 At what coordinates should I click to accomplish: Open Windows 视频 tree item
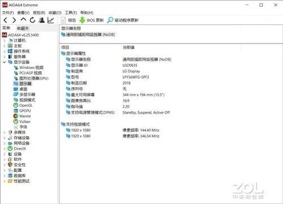click(x=29, y=67)
